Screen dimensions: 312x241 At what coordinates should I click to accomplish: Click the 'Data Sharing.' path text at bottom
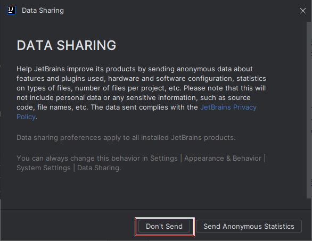(x=99, y=168)
